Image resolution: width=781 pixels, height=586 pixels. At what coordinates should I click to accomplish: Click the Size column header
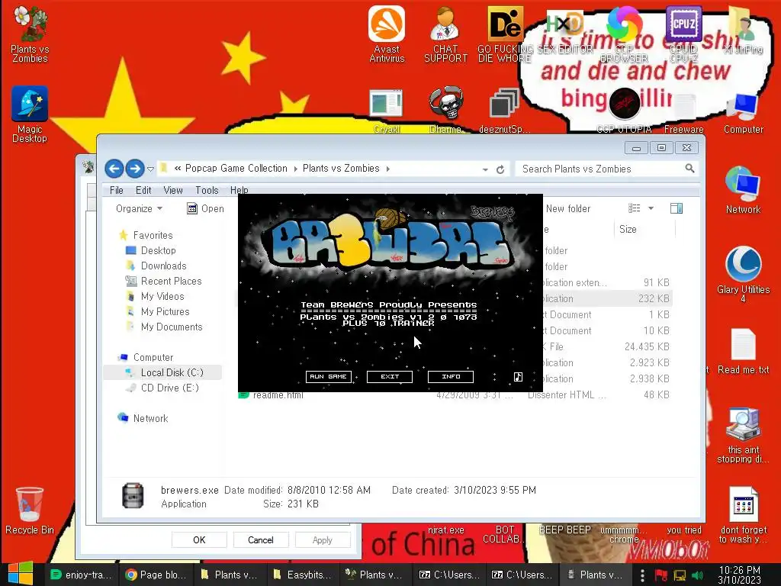click(644, 229)
